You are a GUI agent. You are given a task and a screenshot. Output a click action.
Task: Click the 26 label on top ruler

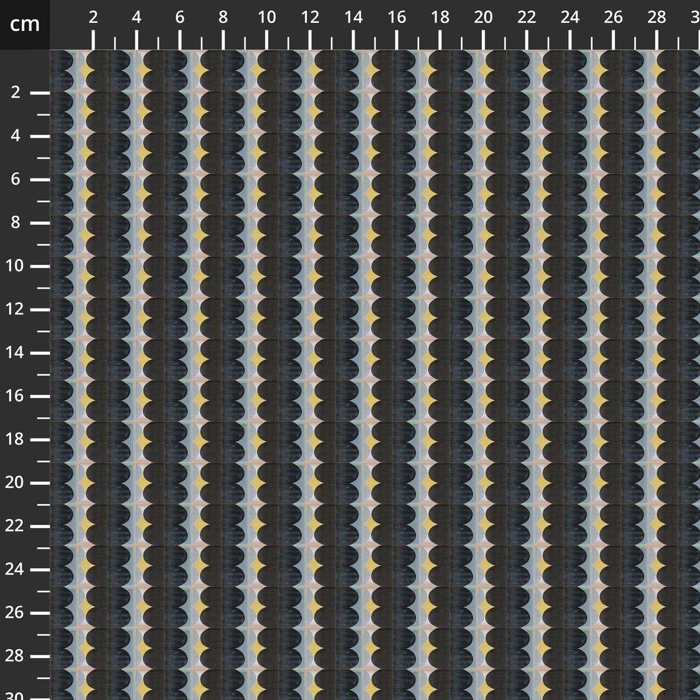click(x=613, y=17)
